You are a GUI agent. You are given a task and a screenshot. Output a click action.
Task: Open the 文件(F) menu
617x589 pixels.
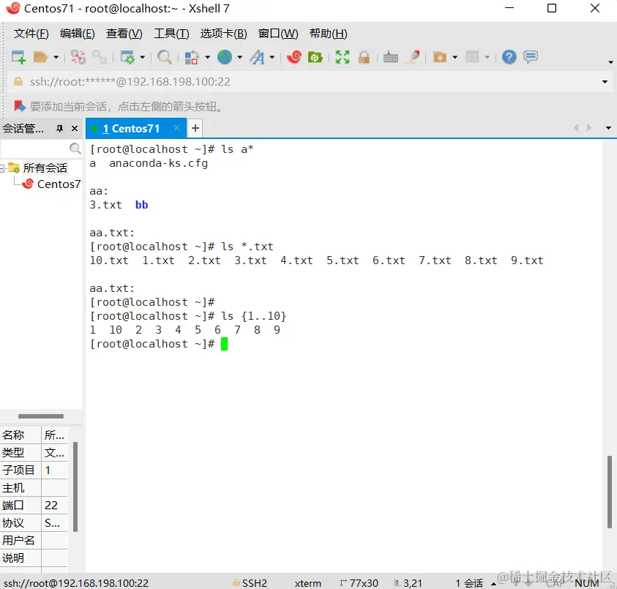[x=31, y=34]
